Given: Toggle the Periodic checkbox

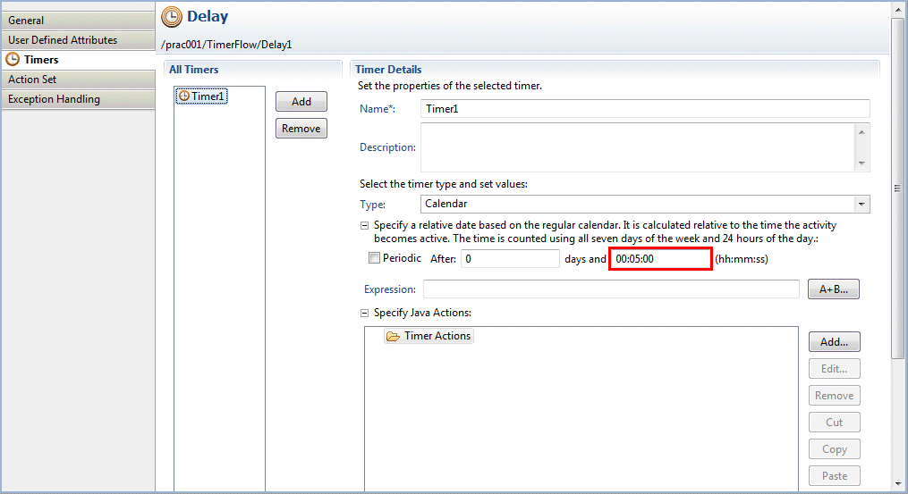Looking at the screenshot, I should 374,258.
